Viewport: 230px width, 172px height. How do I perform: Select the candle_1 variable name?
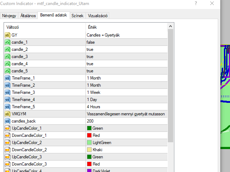click(19, 42)
